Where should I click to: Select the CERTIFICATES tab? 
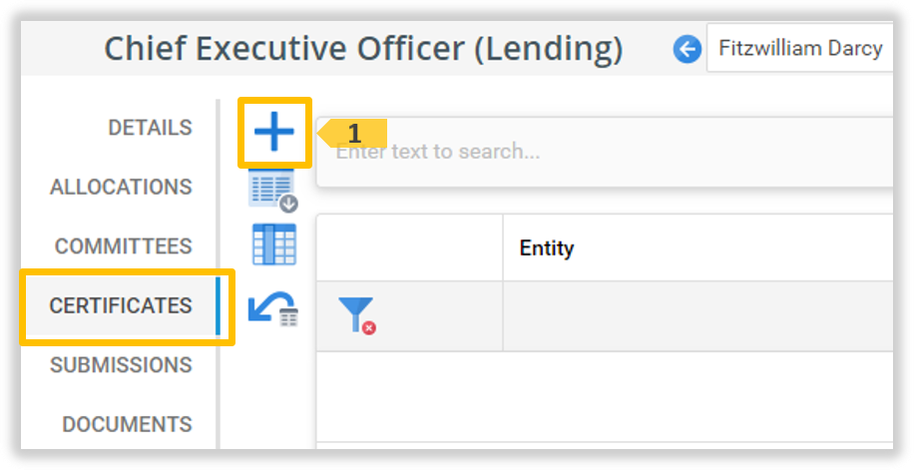point(121,305)
